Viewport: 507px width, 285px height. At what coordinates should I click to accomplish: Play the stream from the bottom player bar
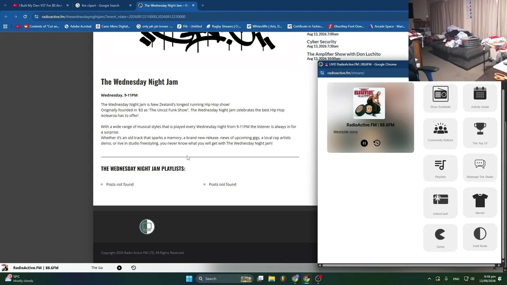tap(119, 268)
